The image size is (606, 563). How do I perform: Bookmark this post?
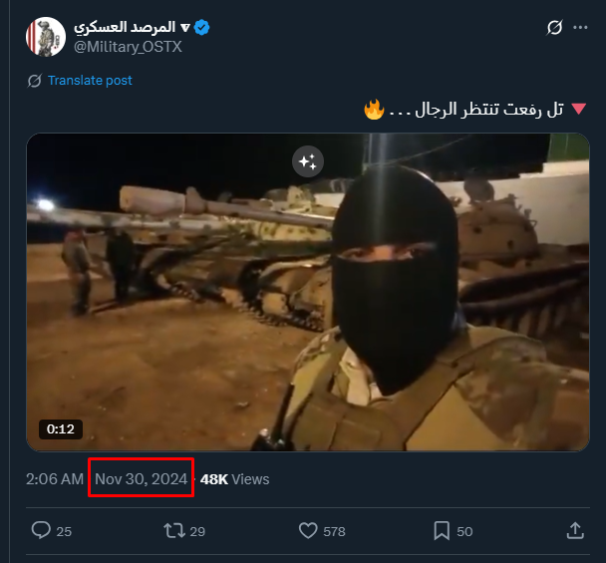(x=443, y=530)
